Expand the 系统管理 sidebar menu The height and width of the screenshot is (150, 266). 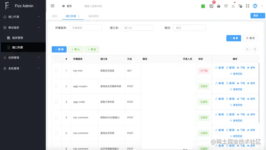[x=23, y=68]
